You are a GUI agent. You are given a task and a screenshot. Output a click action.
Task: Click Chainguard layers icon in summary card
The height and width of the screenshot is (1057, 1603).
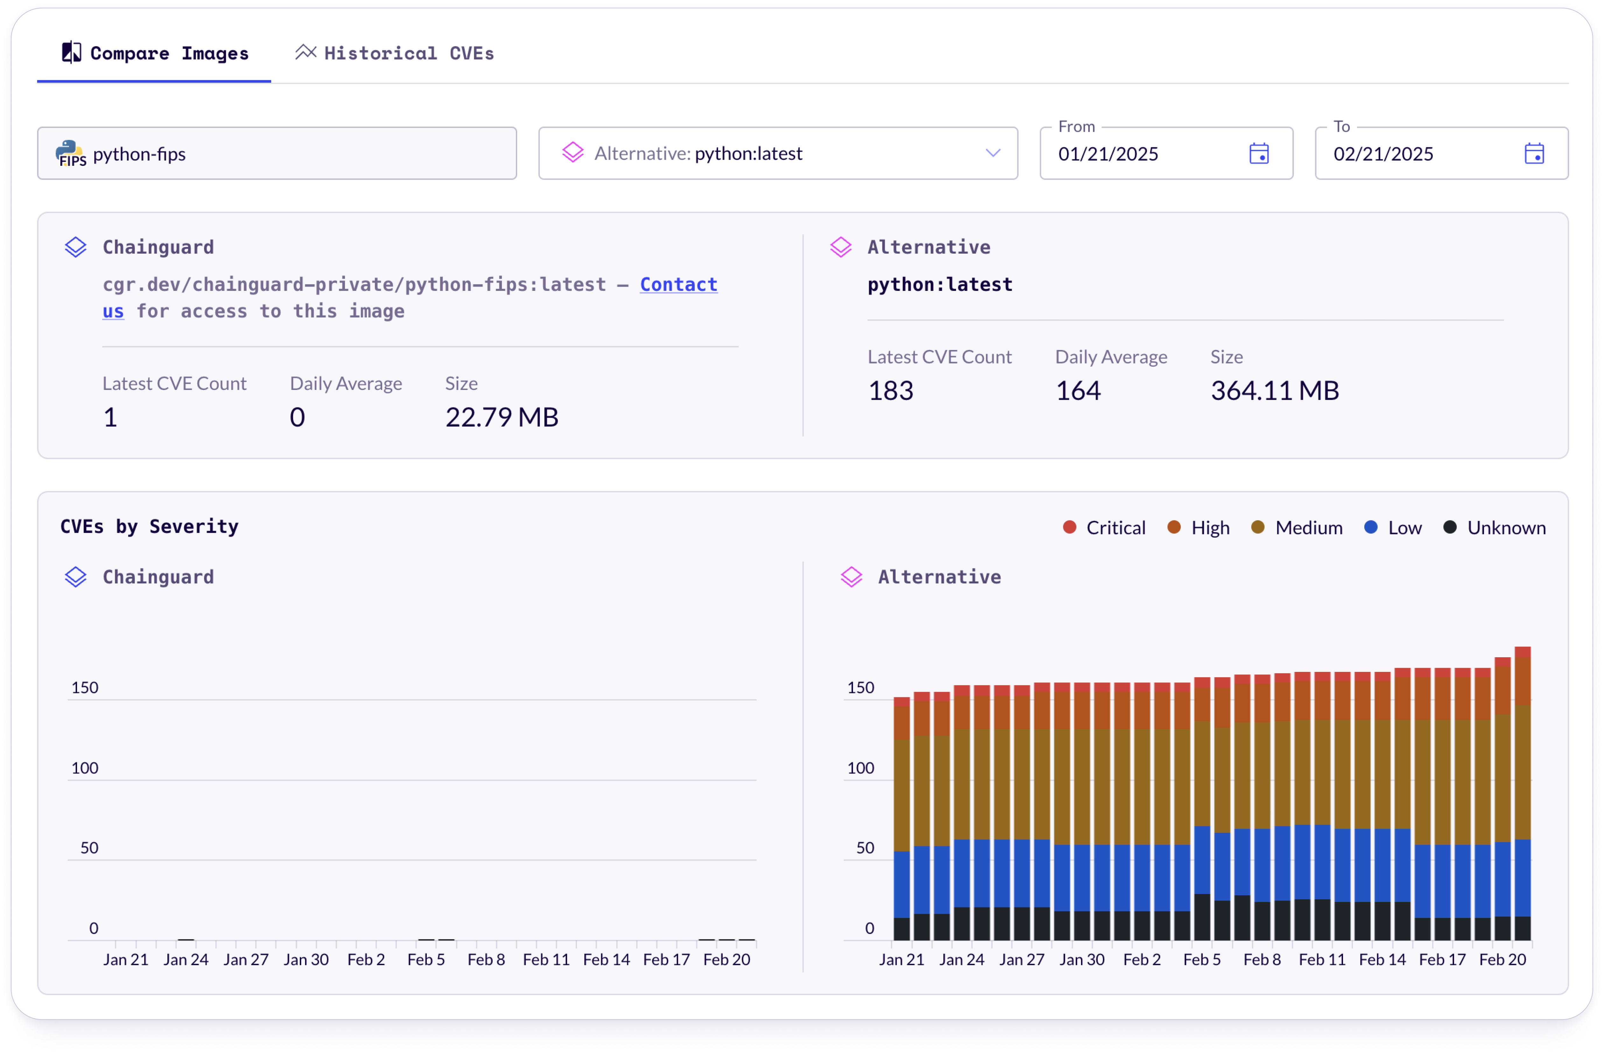coord(75,247)
